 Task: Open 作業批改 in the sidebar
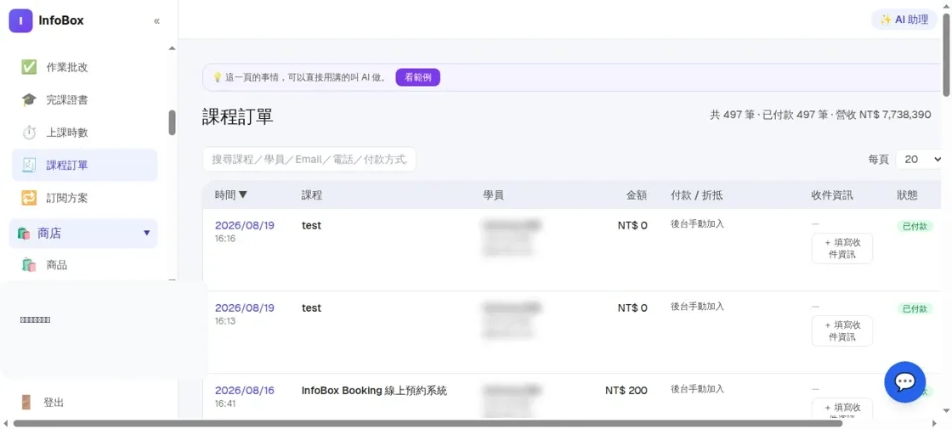[x=84, y=67]
